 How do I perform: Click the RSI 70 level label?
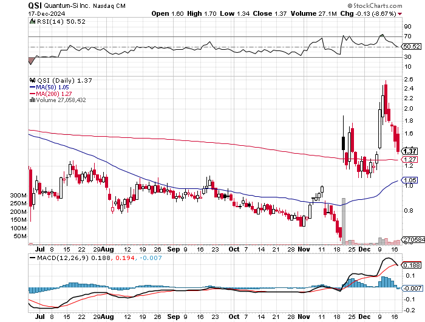407,36
